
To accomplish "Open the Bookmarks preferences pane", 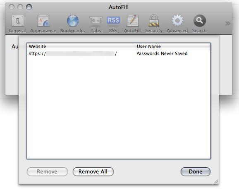I will coord(72,24).
